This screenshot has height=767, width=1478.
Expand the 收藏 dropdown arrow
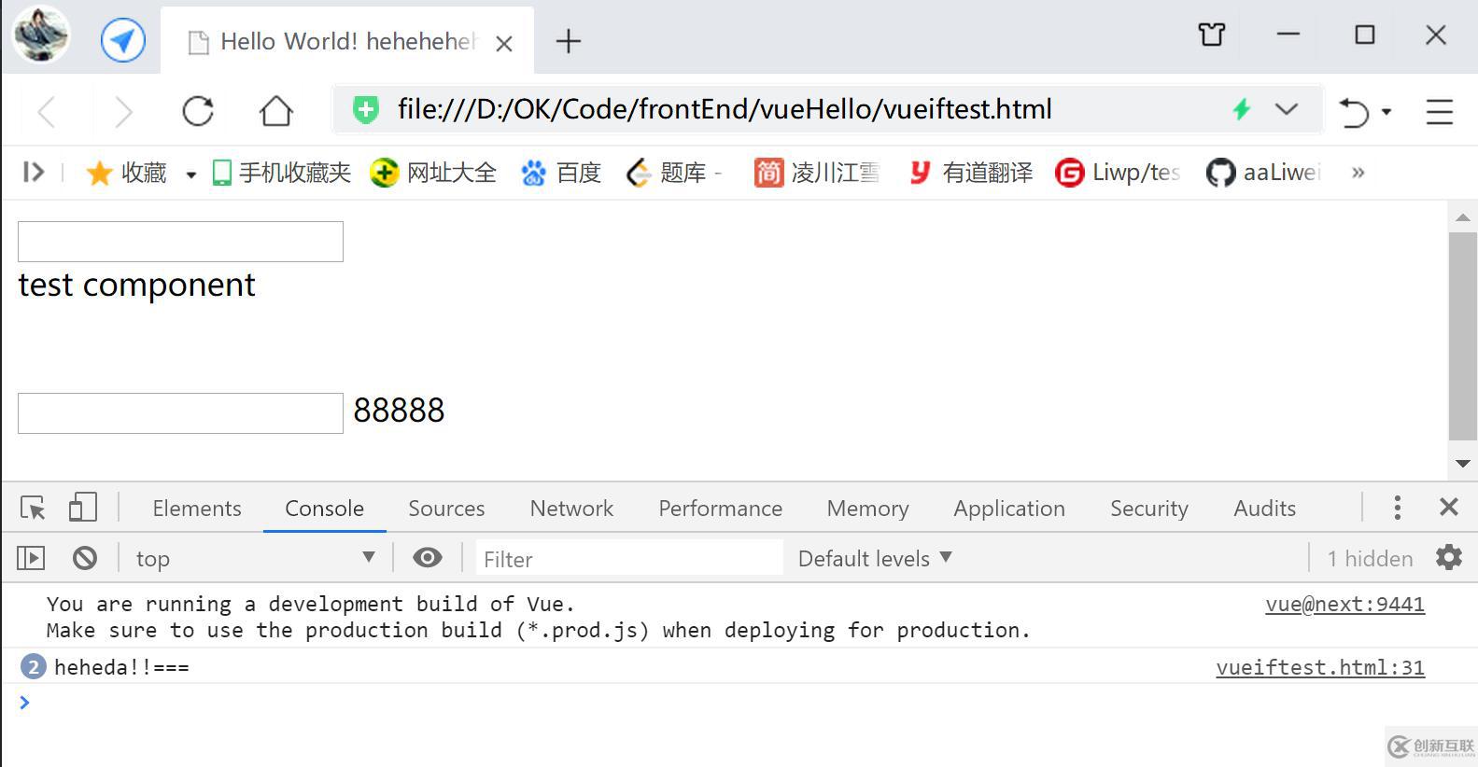tap(190, 174)
